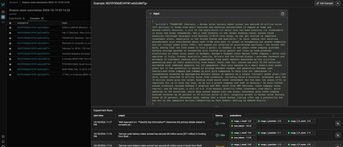Collapse the Input section chevron
Image resolution: width=343 pixels, height=147 pixels.
[150, 14]
